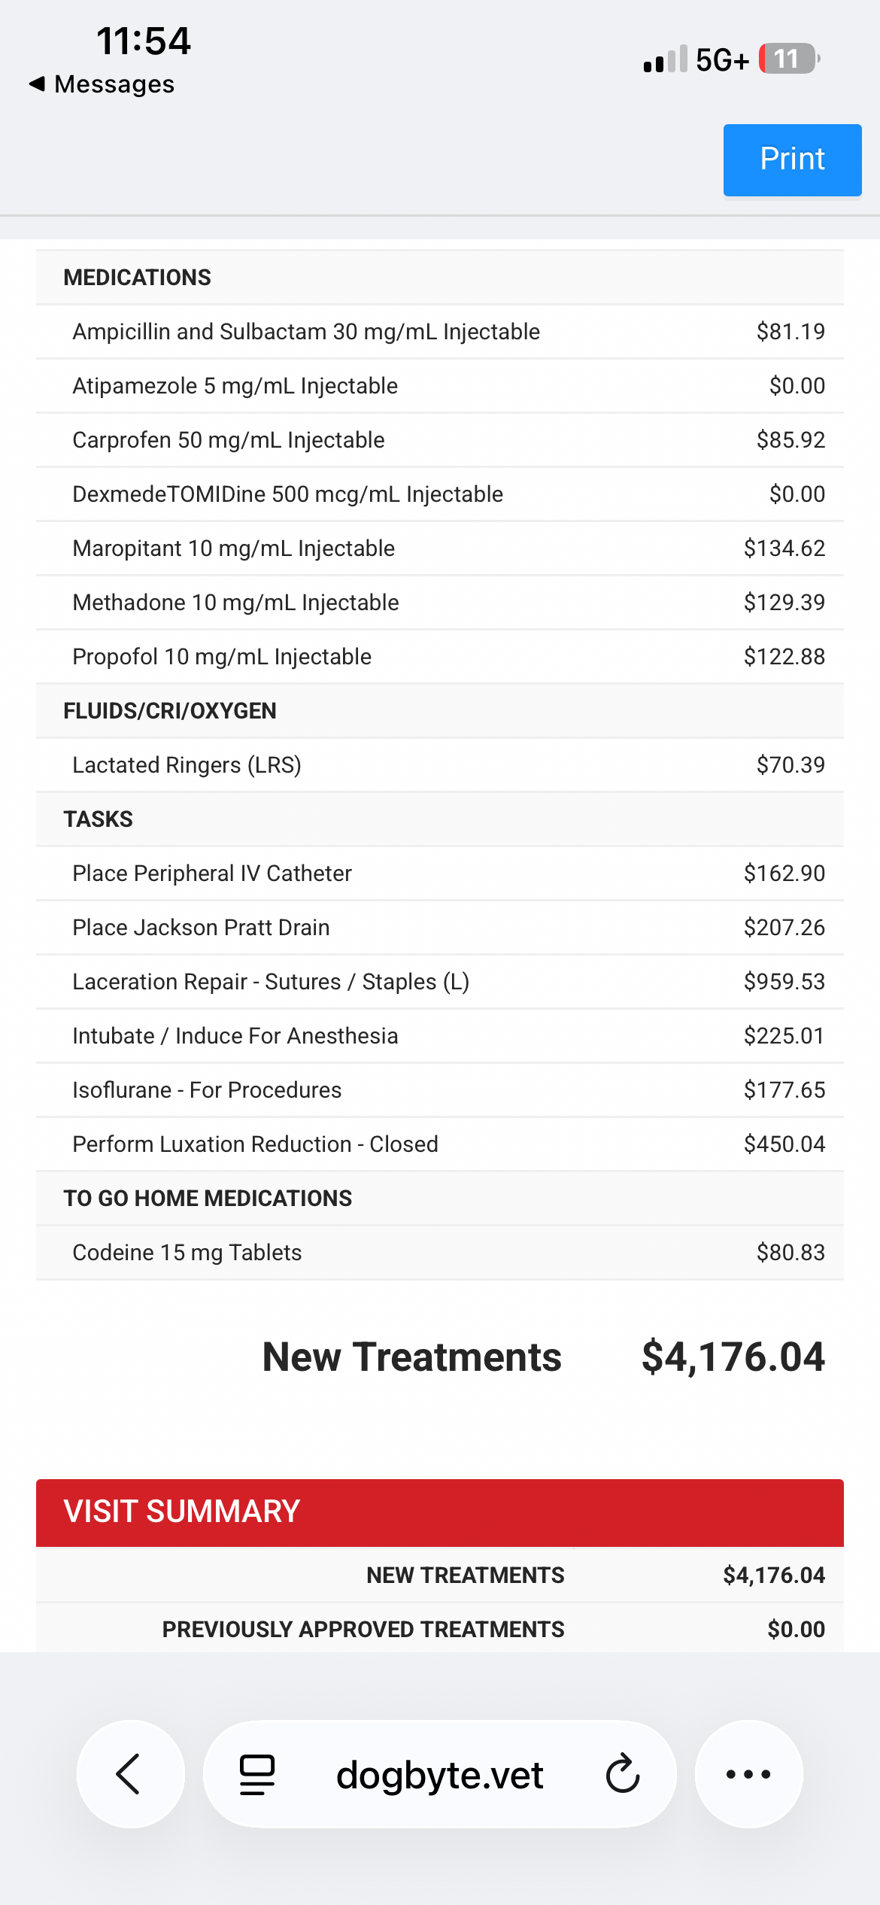Tap the New Treatments total $4,176.04
This screenshot has width=880, height=1905.
coord(732,1357)
